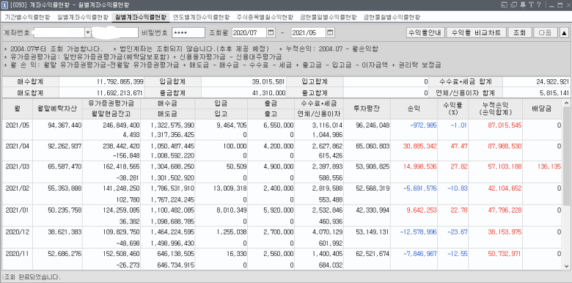This screenshot has width=572, height=283.
Task: Click the 수익률안내 button
Action: (425, 33)
